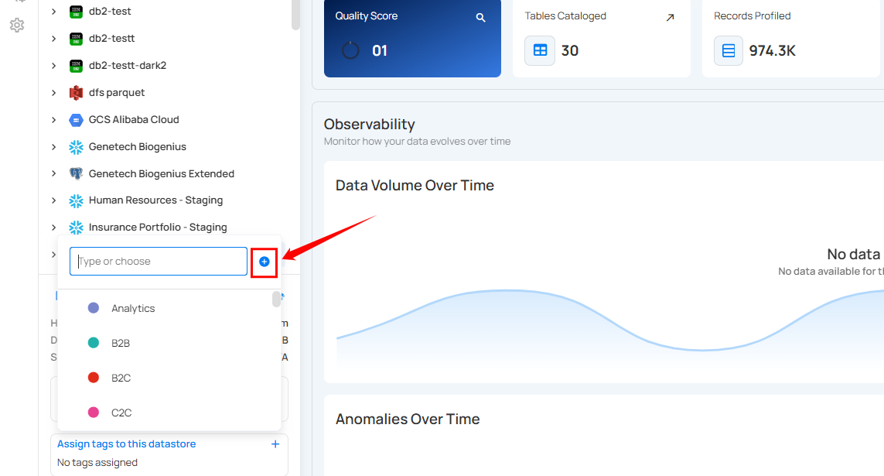Viewport: 884px width, 476px height.
Task: Open the settings gear in left sidebar
Action: [17, 26]
